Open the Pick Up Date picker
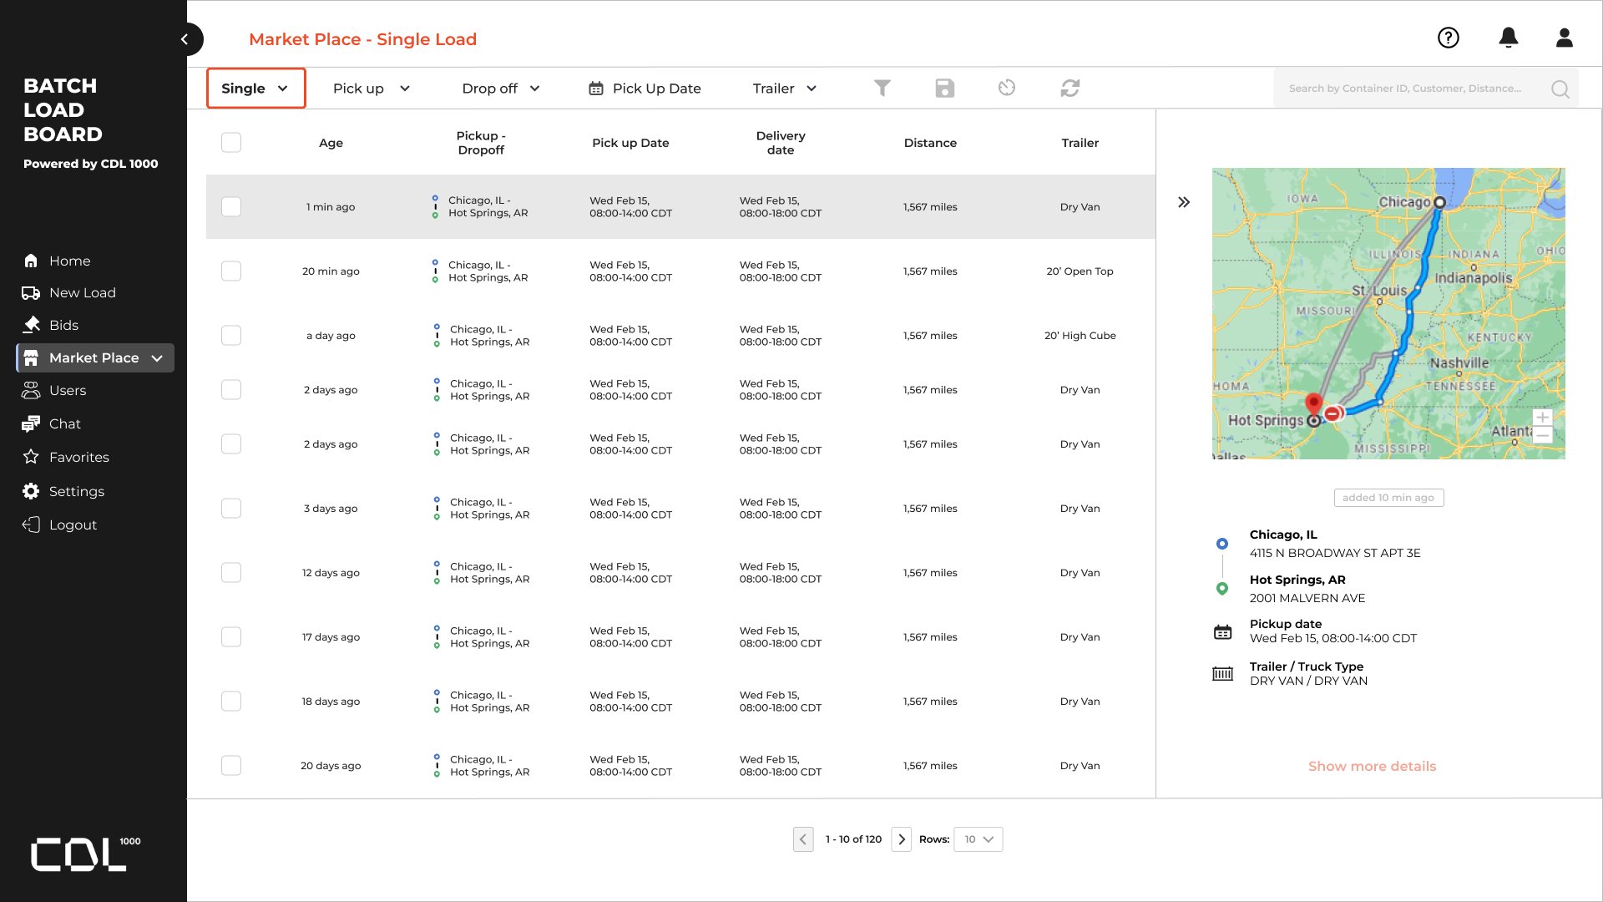 pos(645,89)
